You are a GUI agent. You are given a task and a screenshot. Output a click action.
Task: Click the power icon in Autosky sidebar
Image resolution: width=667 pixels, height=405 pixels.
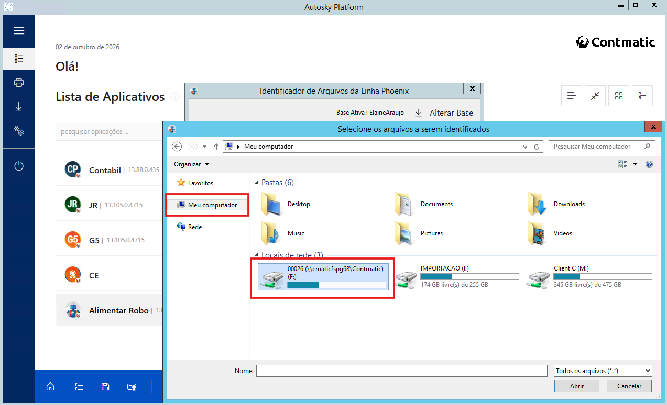click(x=19, y=166)
